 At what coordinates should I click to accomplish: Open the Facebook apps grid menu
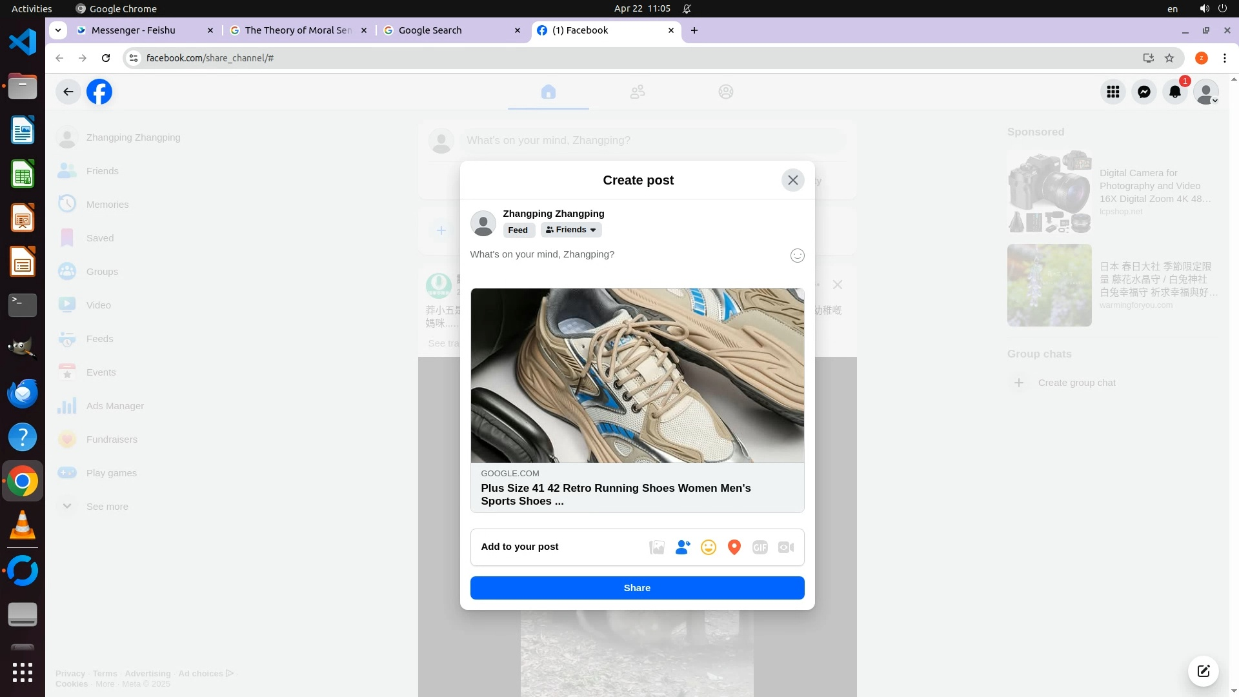(x=1113, y=92)
